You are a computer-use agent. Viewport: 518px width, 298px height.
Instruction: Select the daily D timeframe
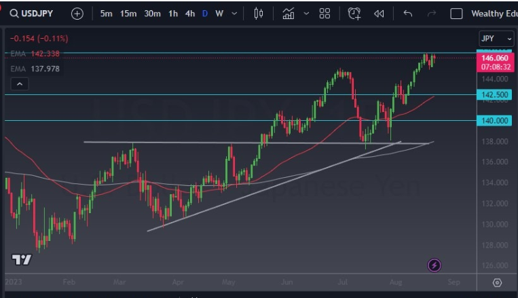pos(205,14)
